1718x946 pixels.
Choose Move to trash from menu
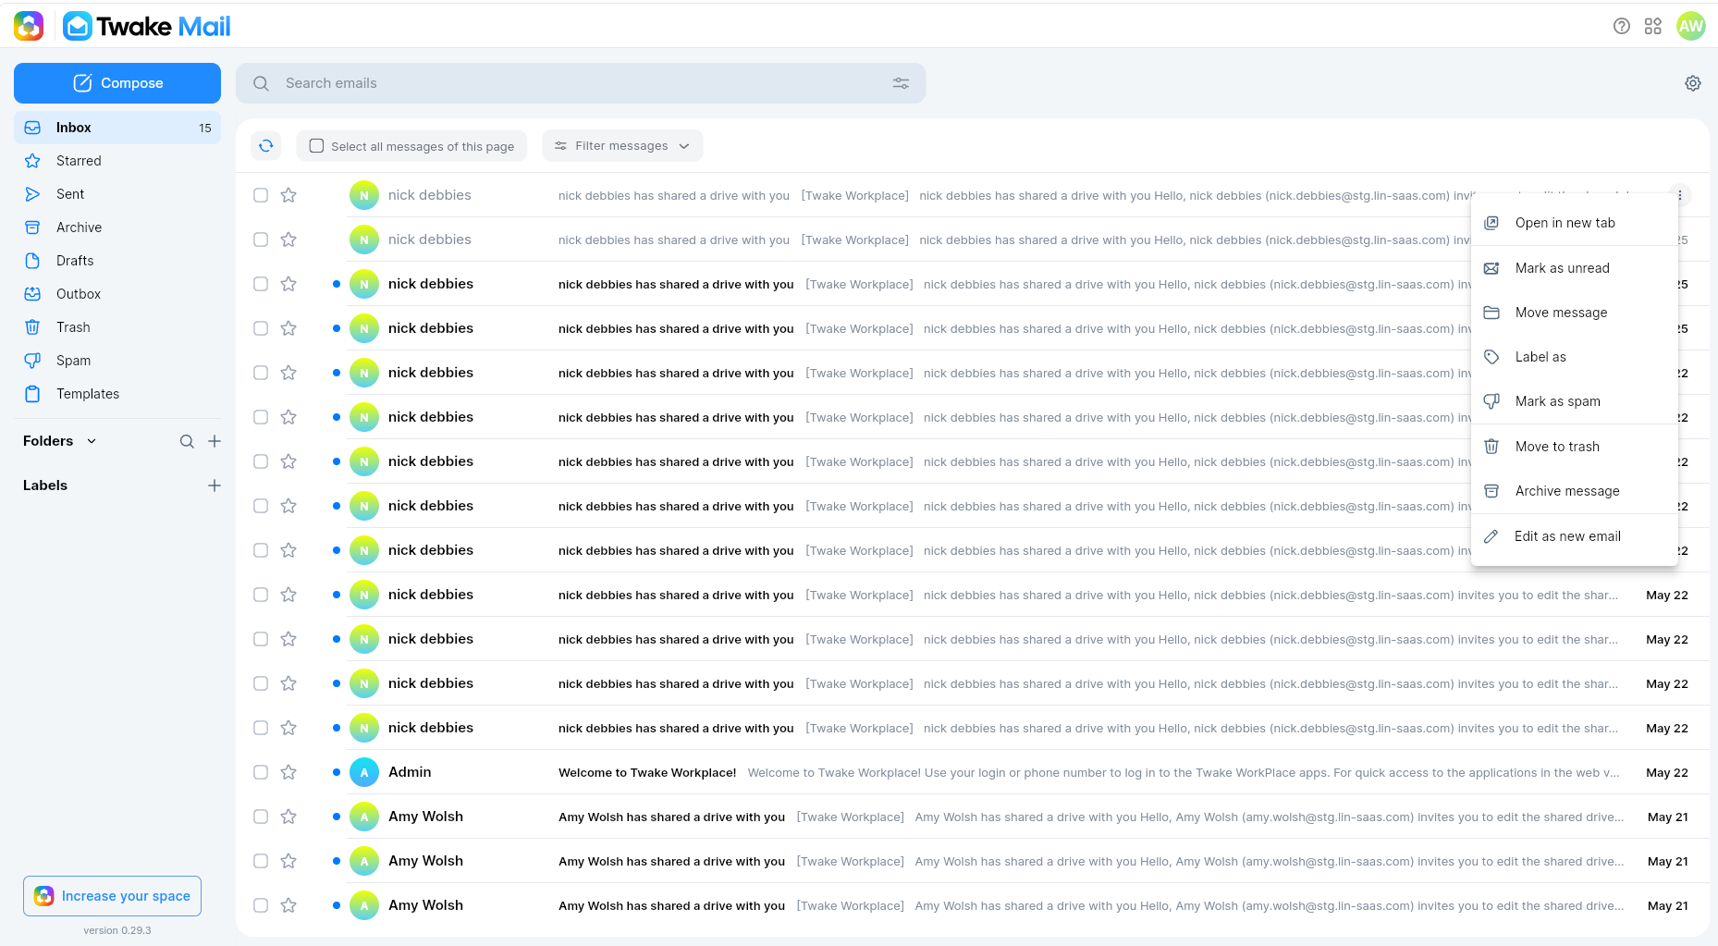coord(1575,447)
